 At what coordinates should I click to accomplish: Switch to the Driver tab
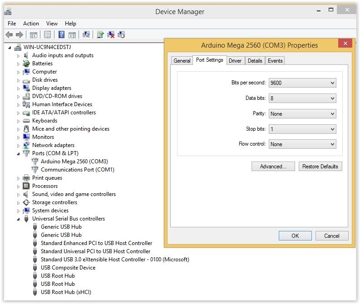point(235,61)
